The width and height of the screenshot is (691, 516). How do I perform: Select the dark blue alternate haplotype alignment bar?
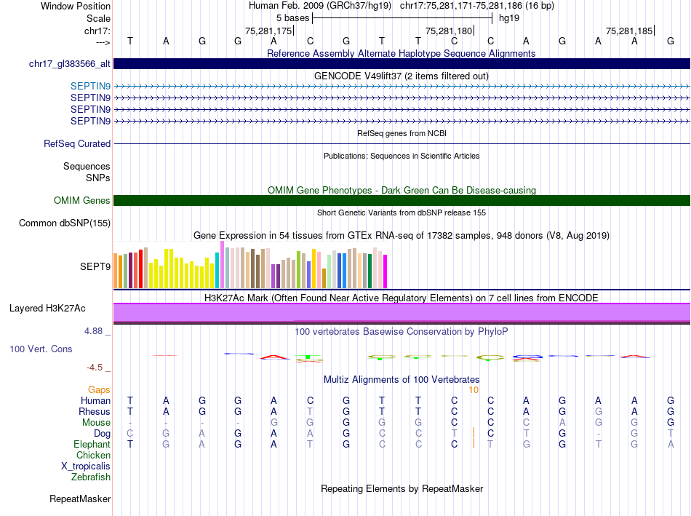tap(402, 64)
